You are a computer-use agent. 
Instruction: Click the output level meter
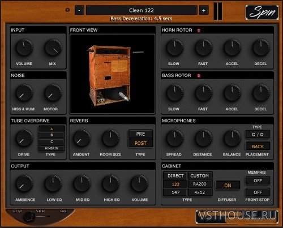pos(218,11)
